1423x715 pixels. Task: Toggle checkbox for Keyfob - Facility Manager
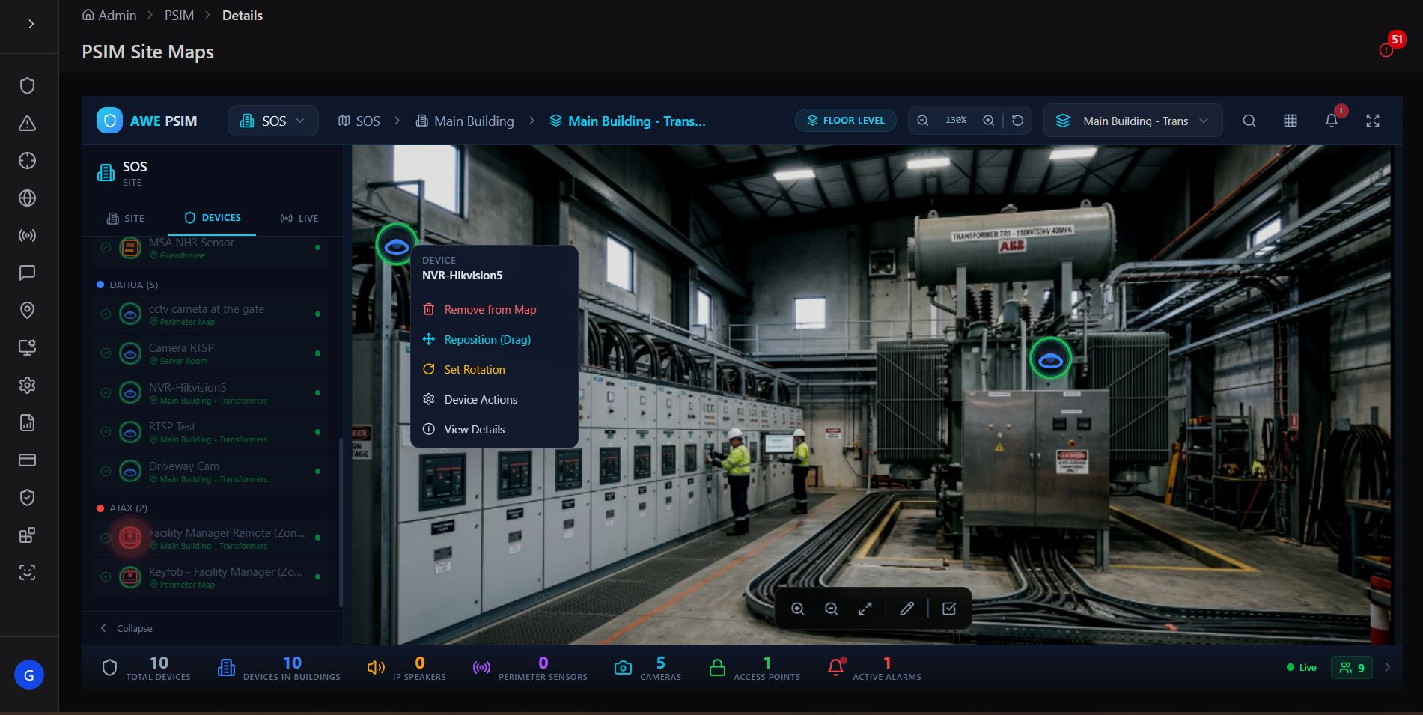(x=106, y=577)
